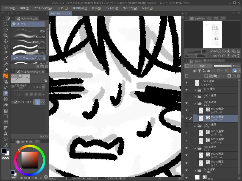Select the highlighted orange Brush tool
The image size is (242, 181).
pyautogui.click(x=5, y=76)
